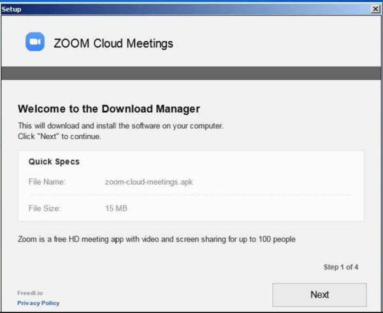This screenshot has width=383, height=313.
Task: Click the ZOOM Cloud Meetings title
Action: [x=113, y=43]
